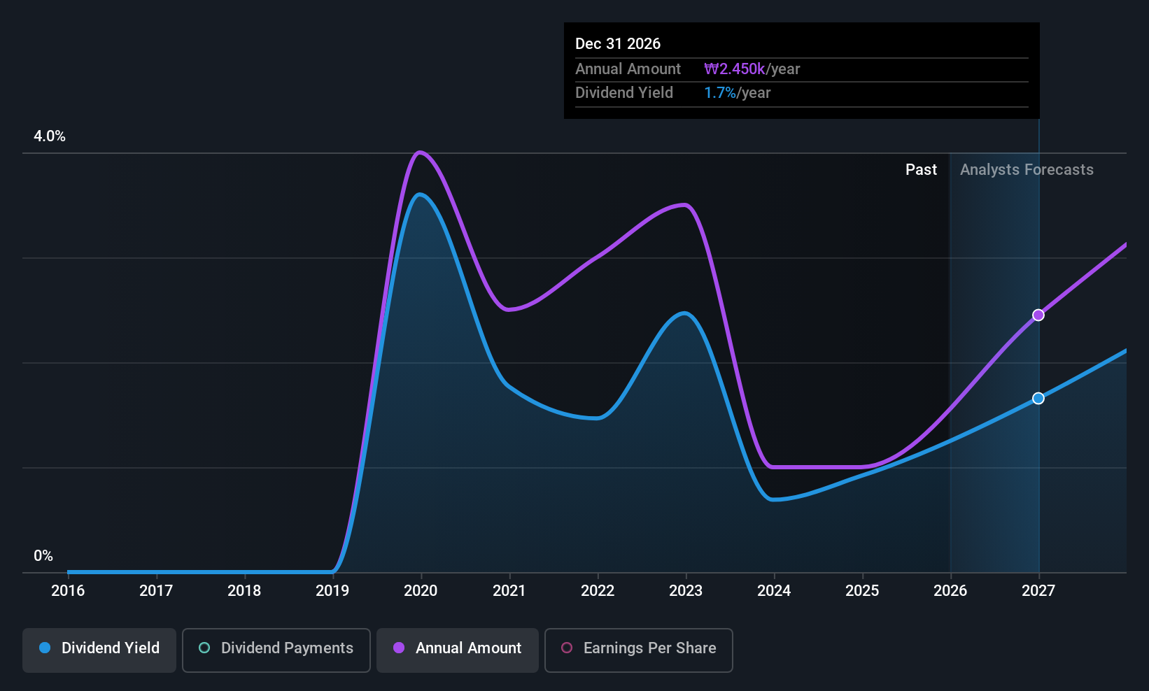Click the 2022 x-axis label
The width and height of the screenshot is (1149, 691).
598,591
